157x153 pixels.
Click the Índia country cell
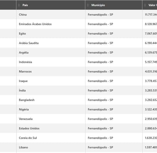(51, 90)
